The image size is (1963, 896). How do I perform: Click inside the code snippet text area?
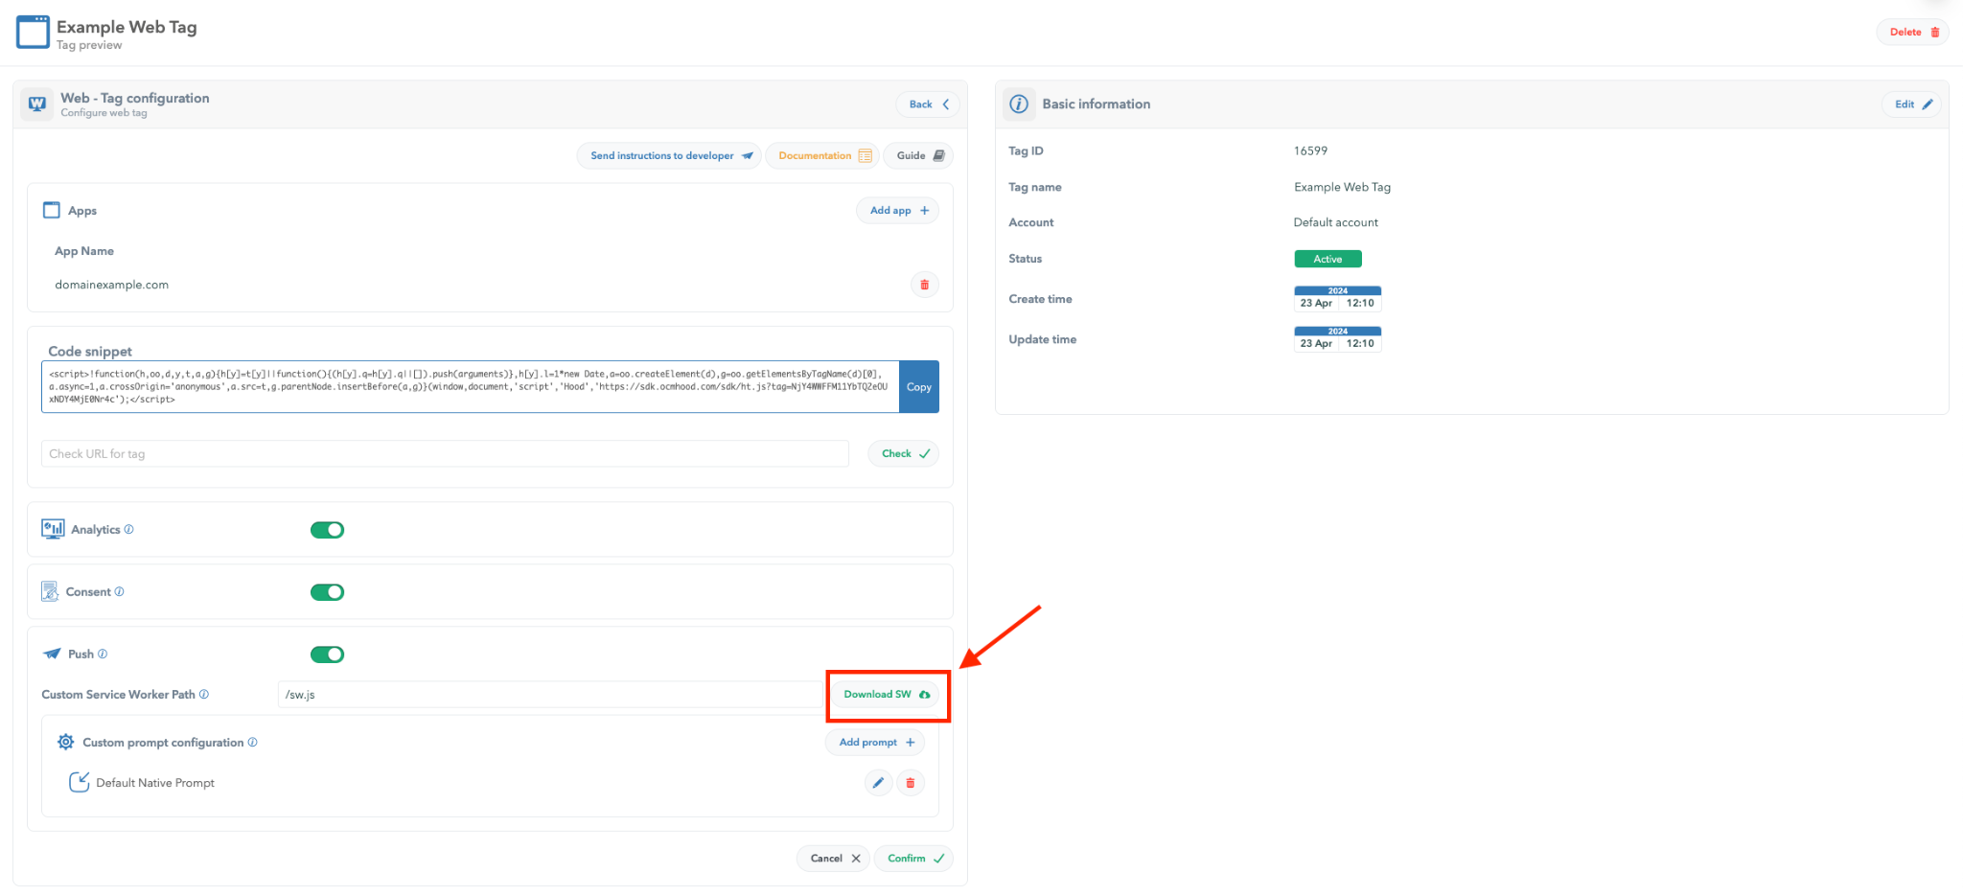(470, 387)
